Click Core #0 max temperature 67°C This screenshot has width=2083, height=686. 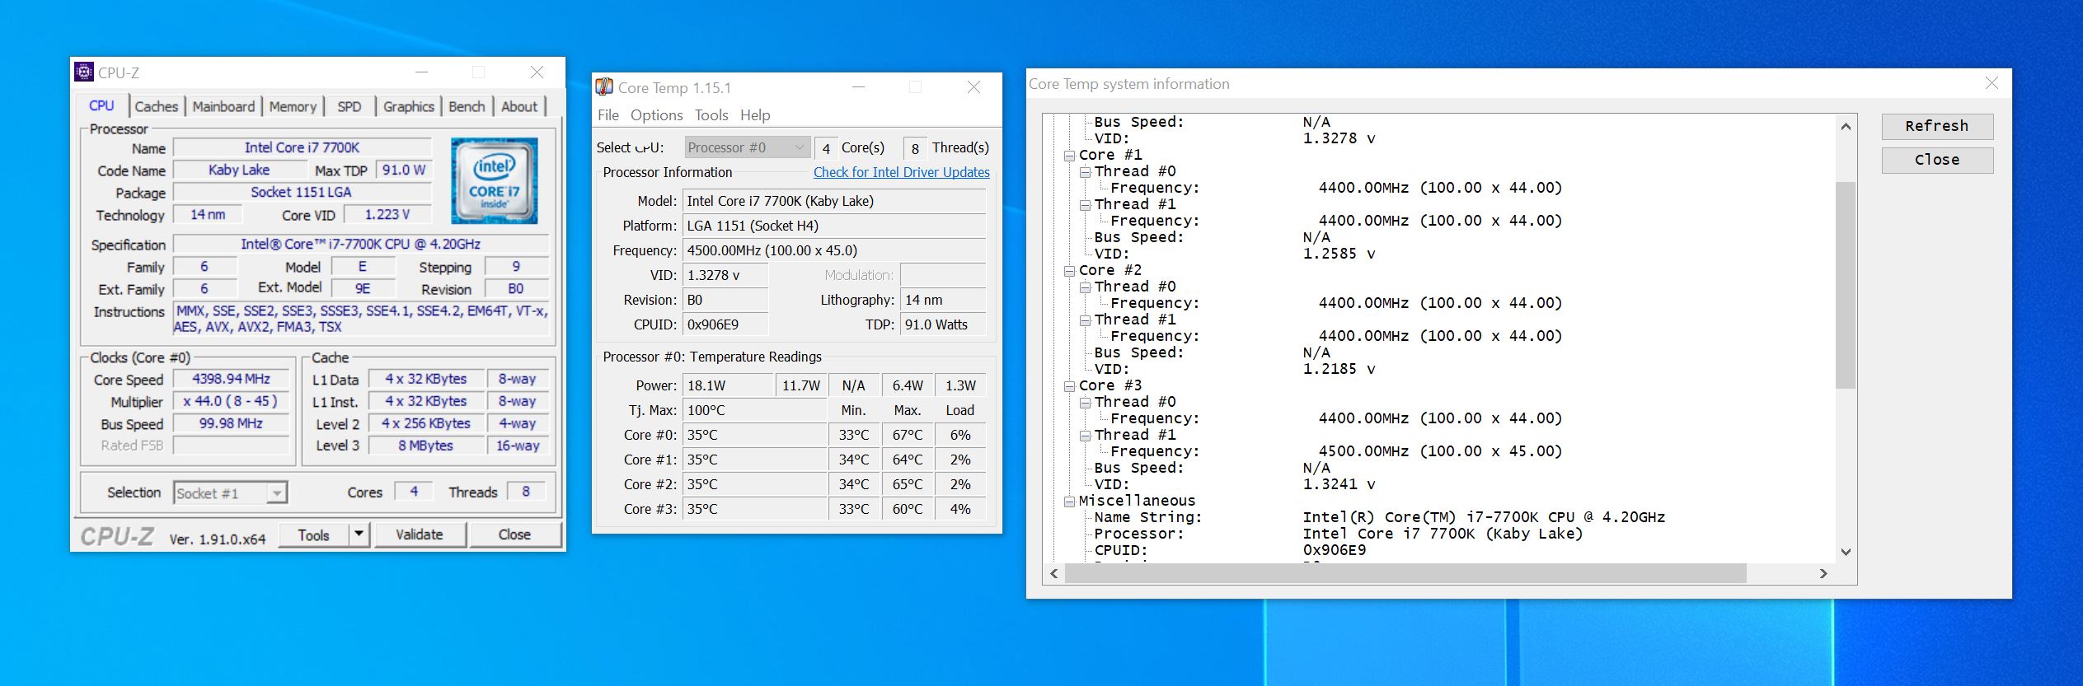click(908, 435)
